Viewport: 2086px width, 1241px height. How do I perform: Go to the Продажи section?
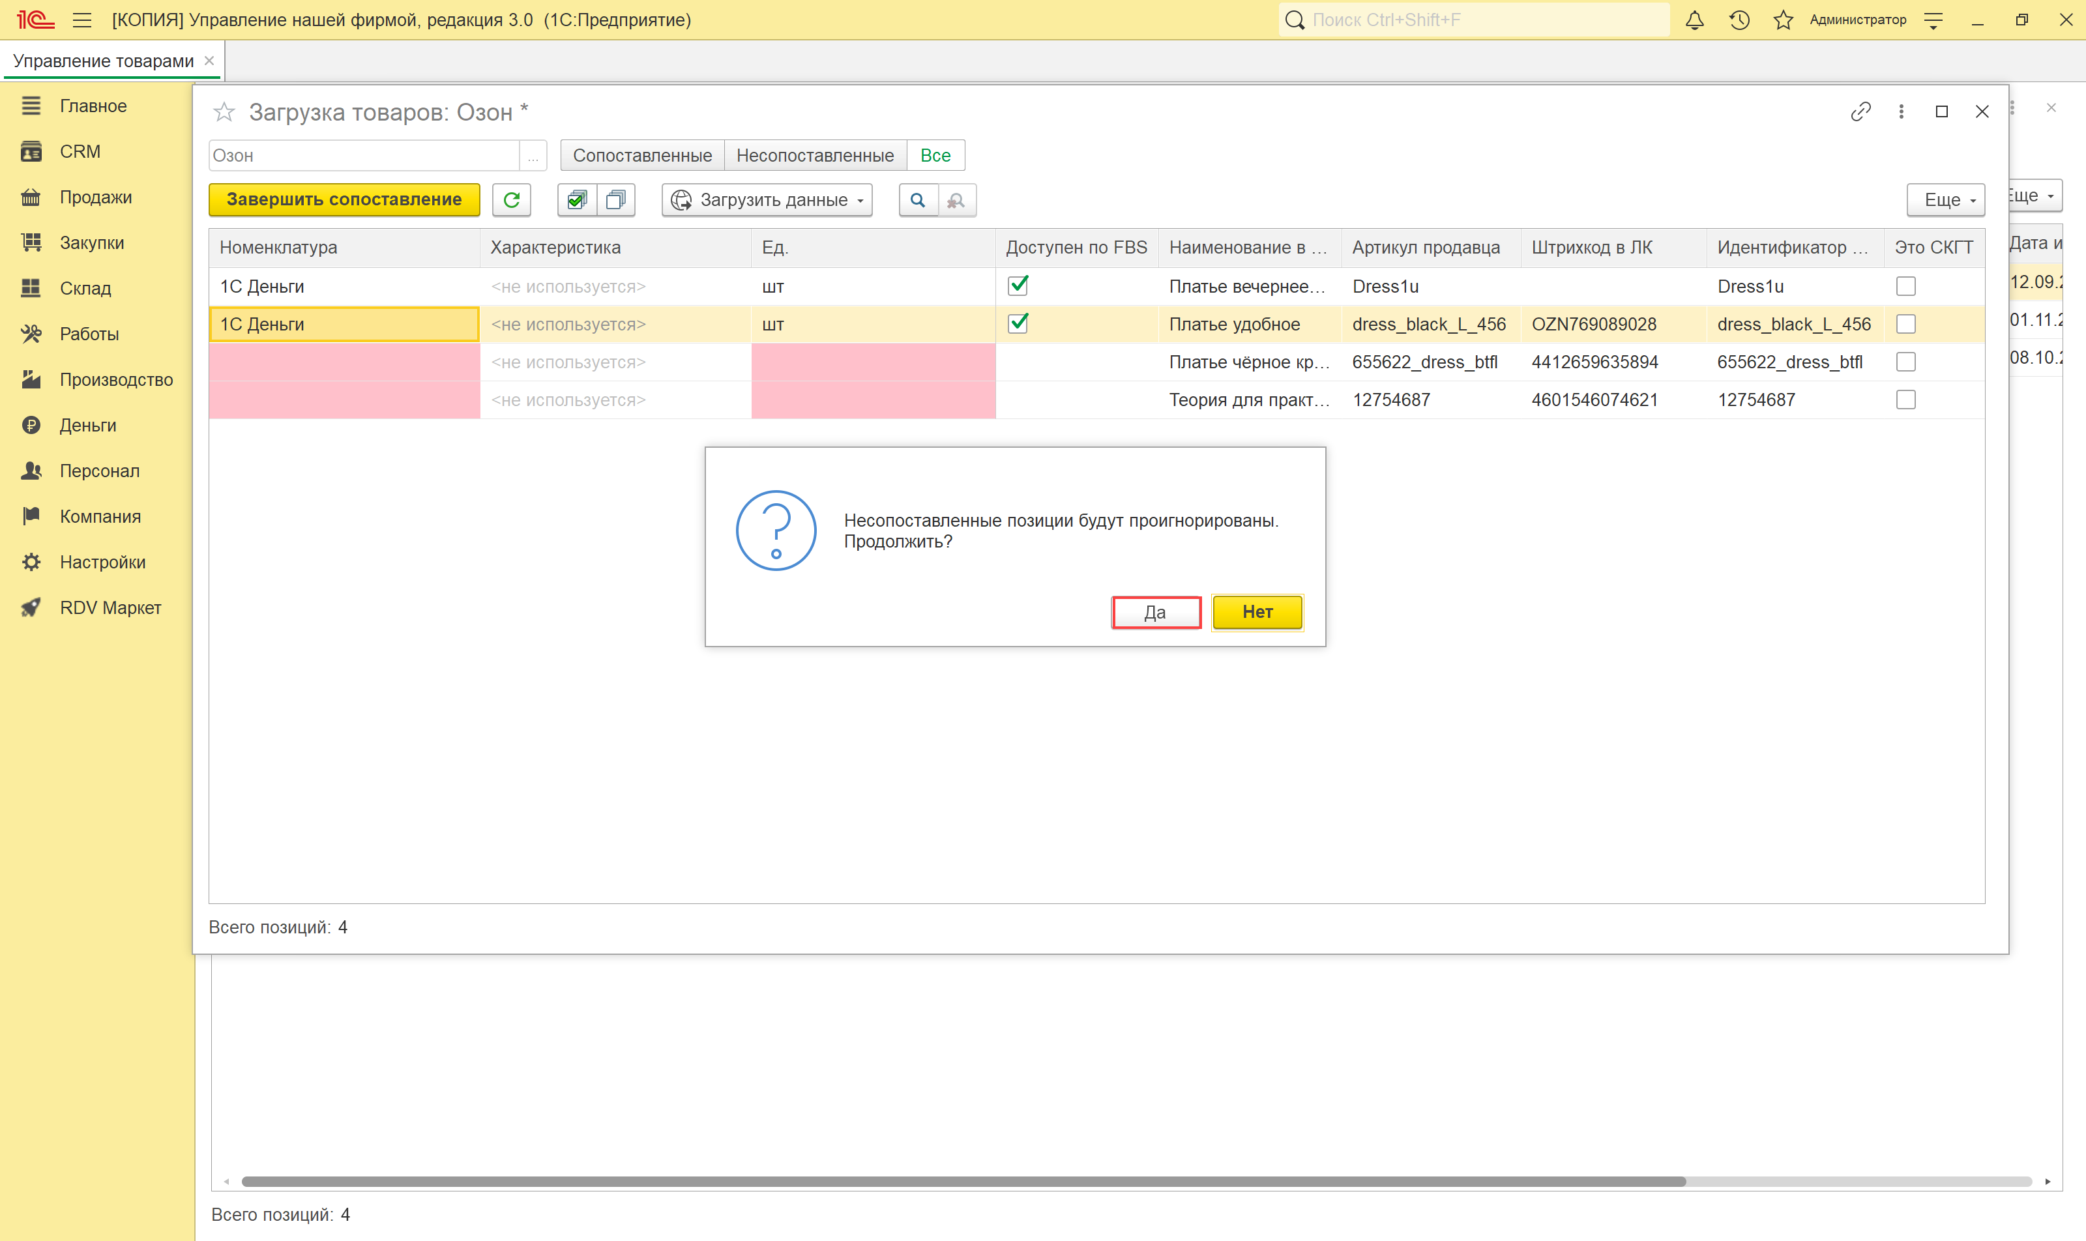pyautogui.click(x=96, y=197)
